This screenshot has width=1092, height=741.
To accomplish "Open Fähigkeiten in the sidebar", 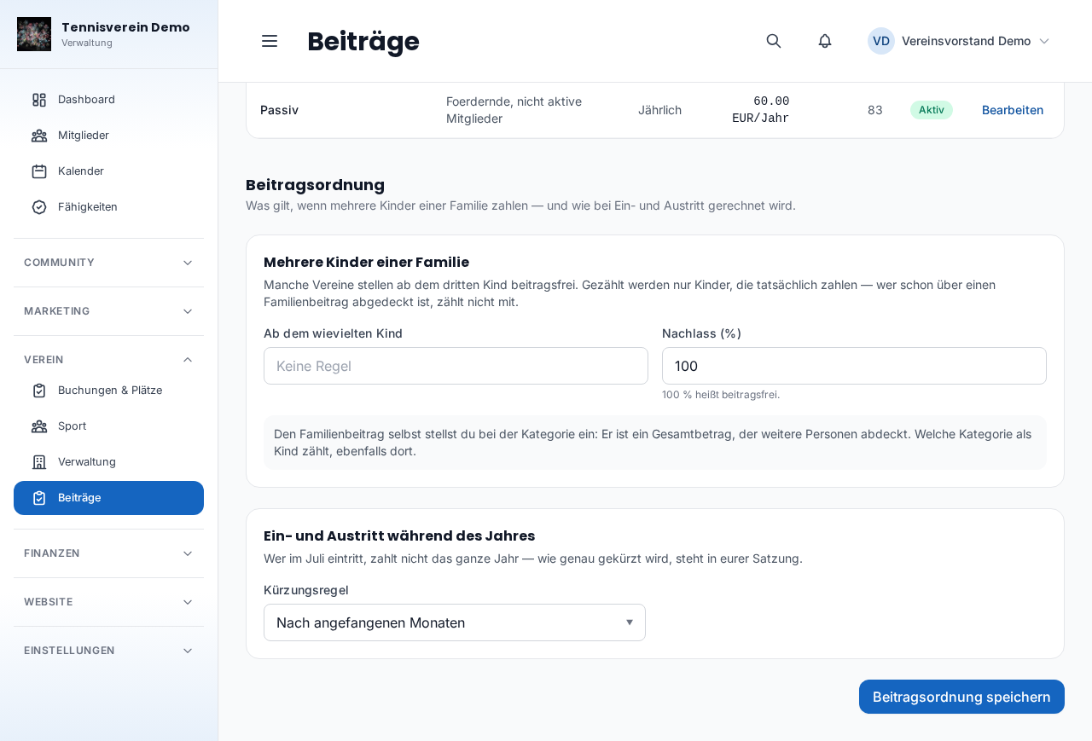I will [108, 207].
